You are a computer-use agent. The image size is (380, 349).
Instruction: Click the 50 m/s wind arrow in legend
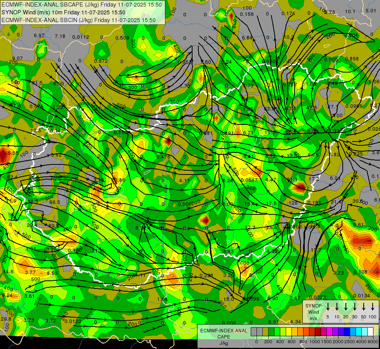pyautogui.click(x=364, y=306)
